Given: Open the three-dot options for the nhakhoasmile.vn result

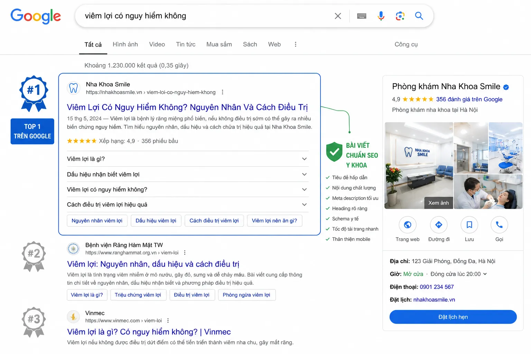Looking at the screenshot, I should 223,92.
